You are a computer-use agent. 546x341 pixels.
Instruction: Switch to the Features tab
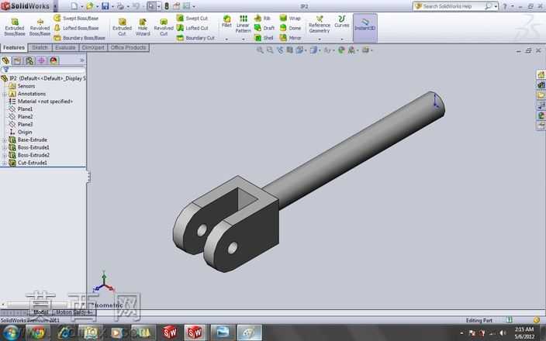point(14,48)
